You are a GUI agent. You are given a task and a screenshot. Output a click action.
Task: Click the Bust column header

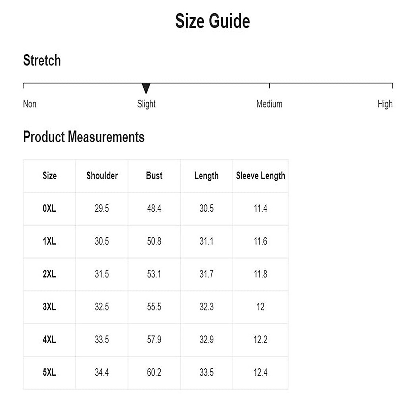154,176
